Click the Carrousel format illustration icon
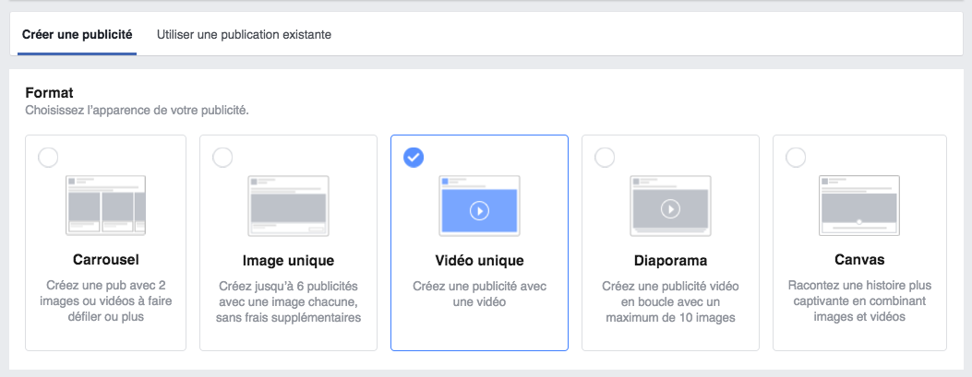The height and width of the screenshot is (377, 972). [105, 205]
